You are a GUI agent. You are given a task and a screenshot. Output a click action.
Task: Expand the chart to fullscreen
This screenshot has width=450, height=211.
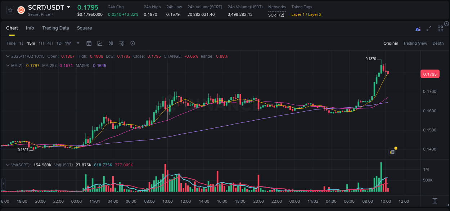[x=429, y=28]
